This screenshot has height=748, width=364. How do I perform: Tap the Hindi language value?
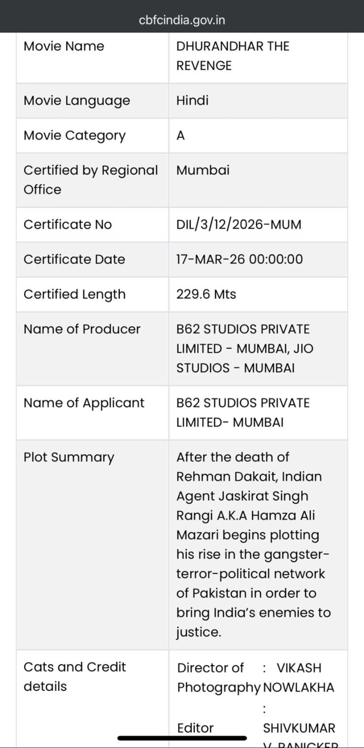(192, 100)
